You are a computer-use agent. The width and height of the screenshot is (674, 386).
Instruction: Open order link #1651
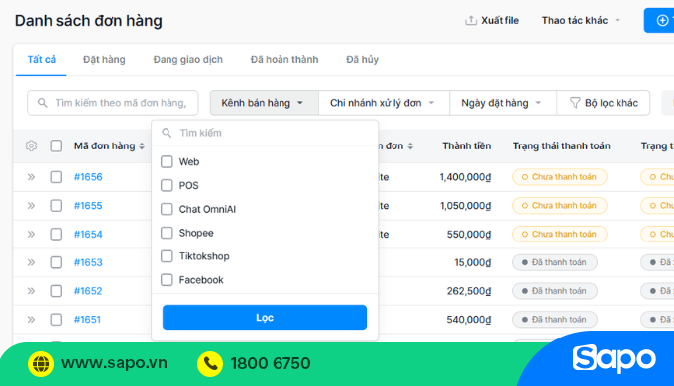tap(87, 320)
